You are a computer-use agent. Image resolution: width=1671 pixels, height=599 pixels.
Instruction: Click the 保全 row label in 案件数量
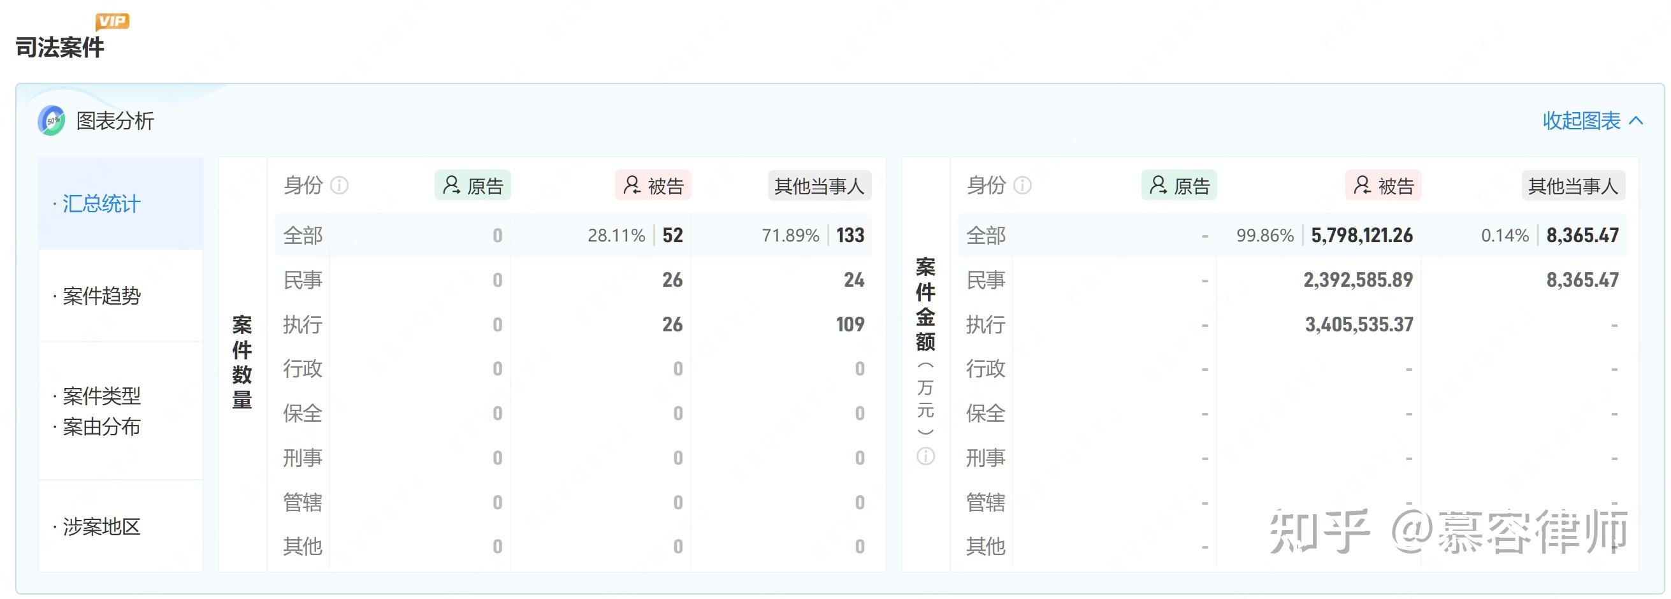(303, 414)
